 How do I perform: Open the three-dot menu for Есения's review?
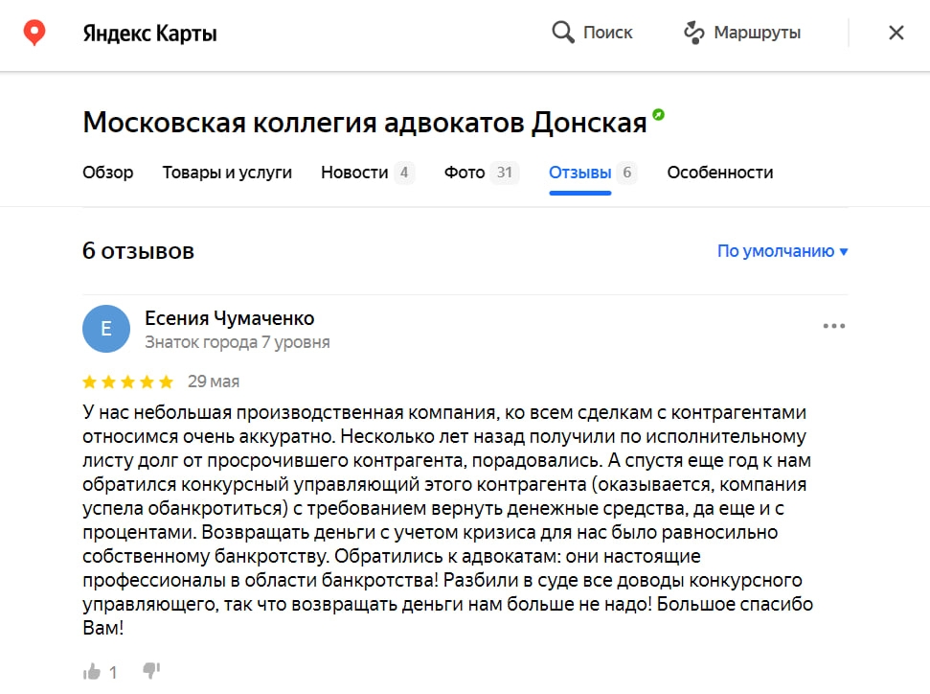833,326
